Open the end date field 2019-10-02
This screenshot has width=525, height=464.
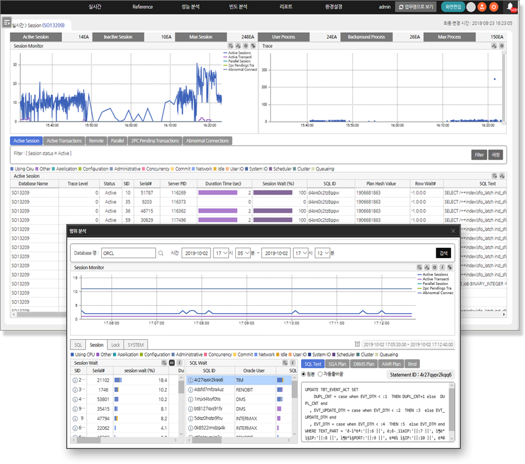point(276,253)
